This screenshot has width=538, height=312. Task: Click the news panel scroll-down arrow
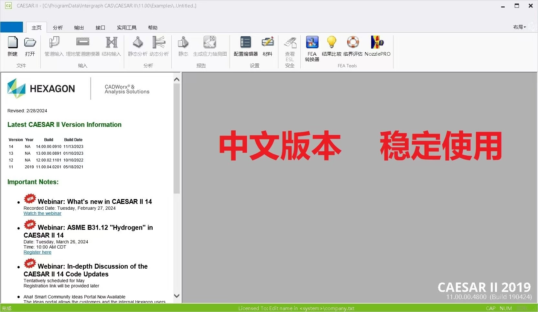tap(177, 296)
